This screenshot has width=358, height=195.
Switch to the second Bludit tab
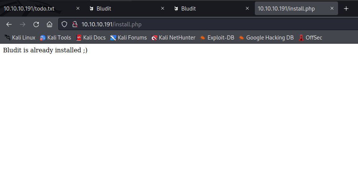[205, 9]
